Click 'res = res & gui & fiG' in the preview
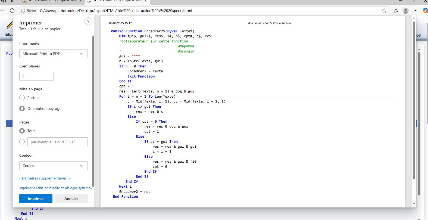This screenshot has width=428, height=220. pyautogui.click(x=174, y=162)
